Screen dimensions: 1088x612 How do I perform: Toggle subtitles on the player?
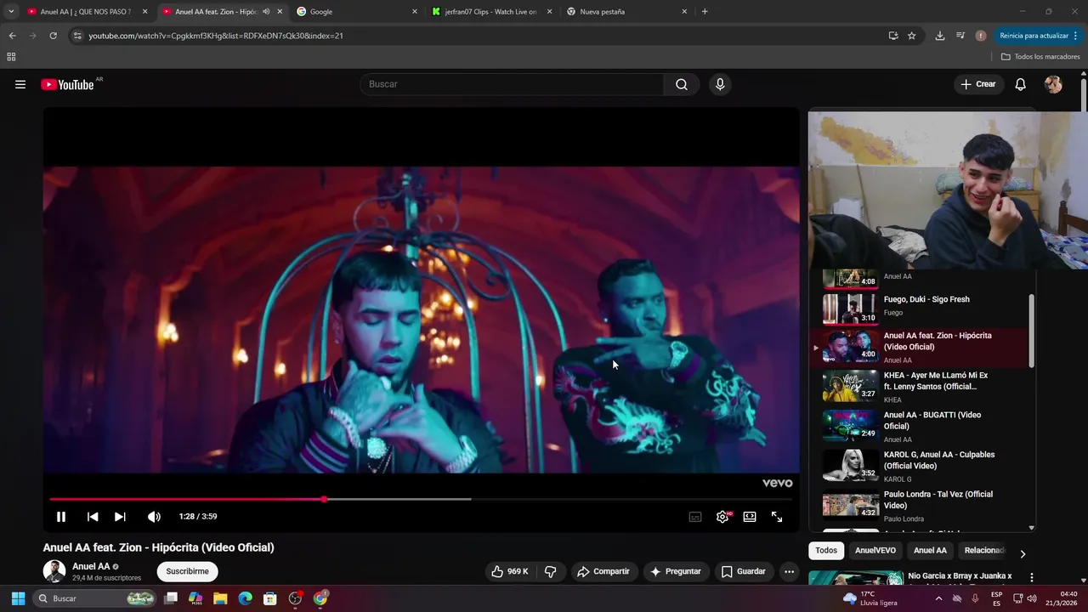click(695, 517)
